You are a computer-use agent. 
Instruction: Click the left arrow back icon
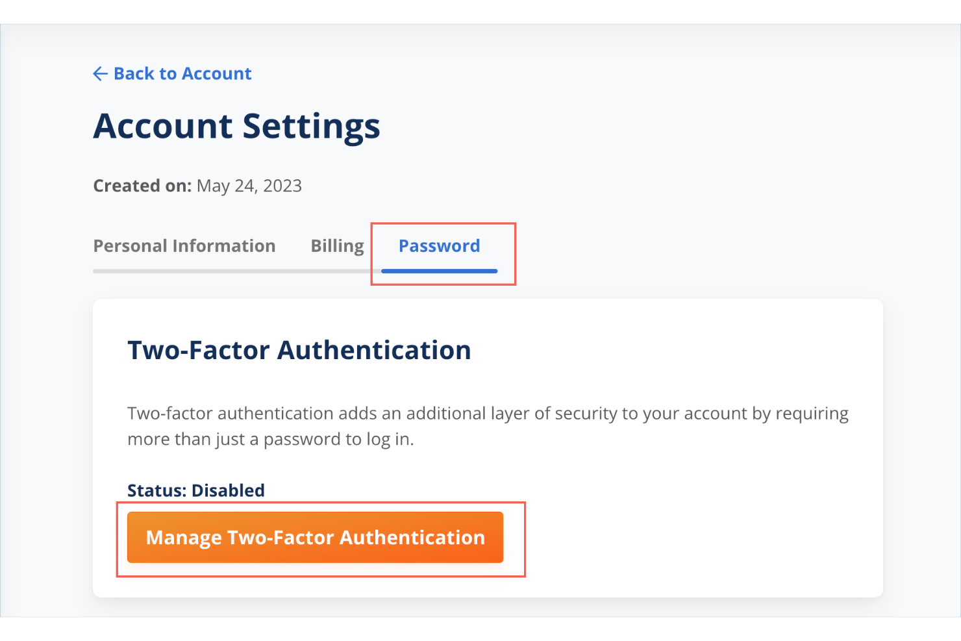pyautogui.click(x=100, y=74)
